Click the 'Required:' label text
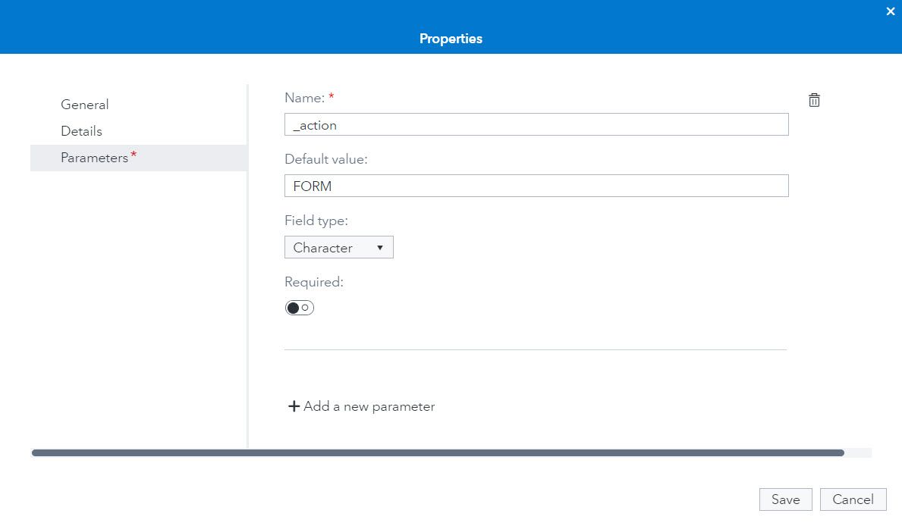 [x=313, y=282]
